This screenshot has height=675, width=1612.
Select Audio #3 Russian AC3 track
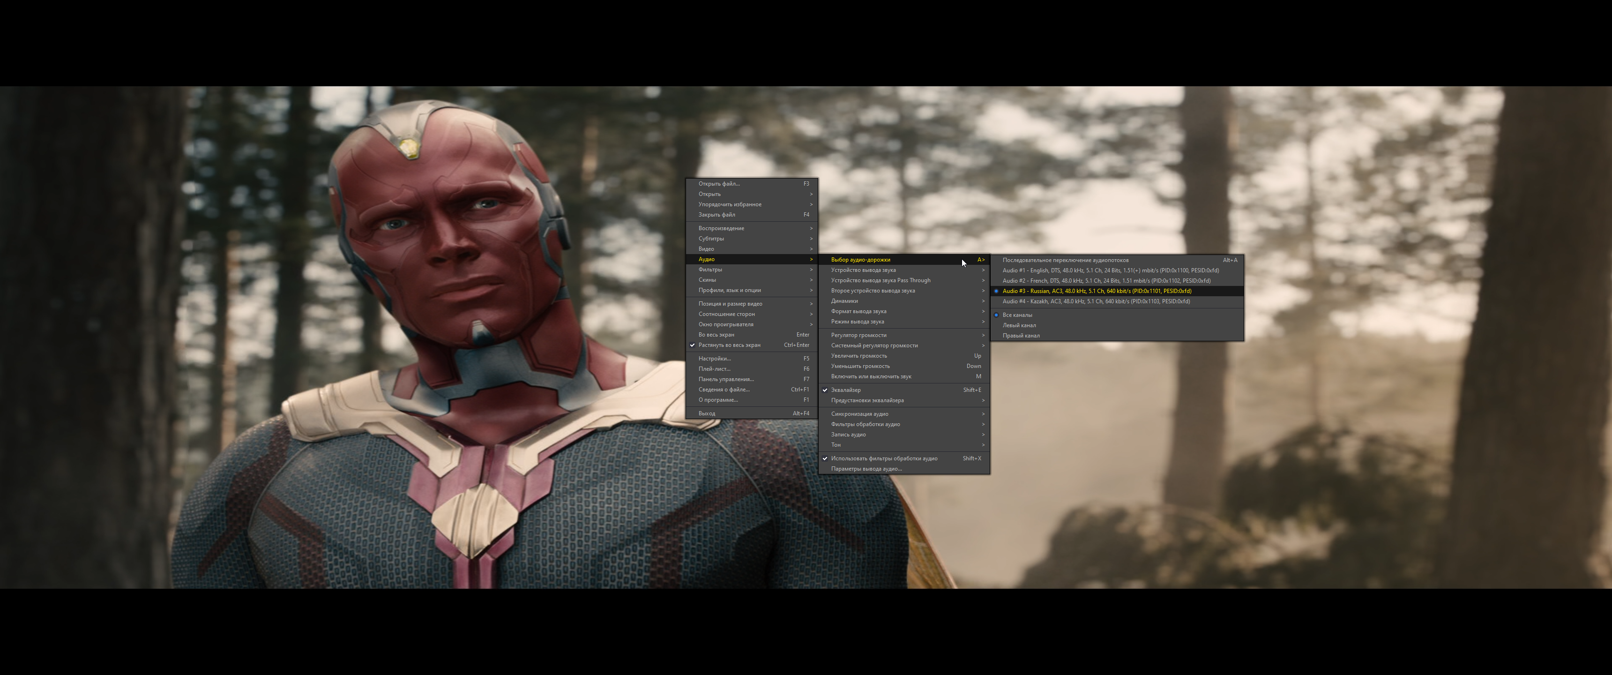click(x=1117, y=291)
